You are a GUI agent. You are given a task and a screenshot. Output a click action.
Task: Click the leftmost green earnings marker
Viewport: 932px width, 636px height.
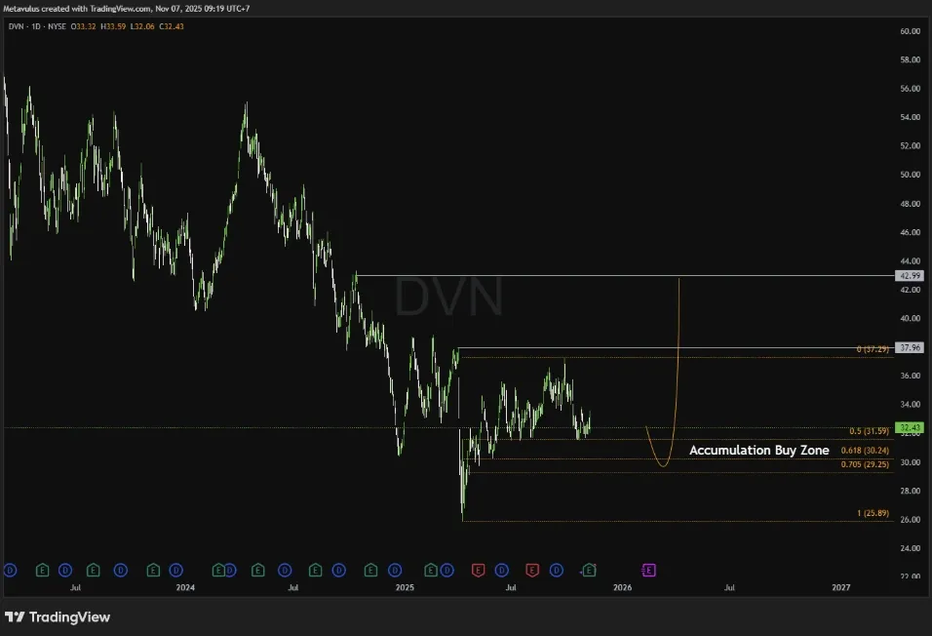point(42,569)
